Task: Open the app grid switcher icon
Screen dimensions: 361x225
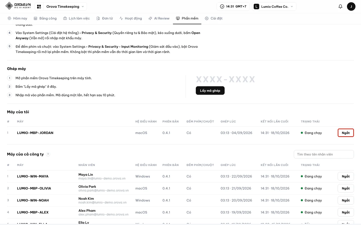Action: point(39,6)
